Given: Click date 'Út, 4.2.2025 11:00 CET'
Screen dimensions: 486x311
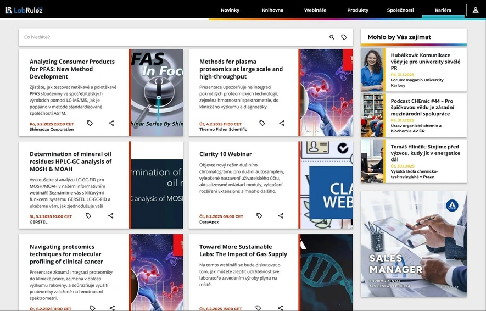Looking at the screenshot, I should (220, 124).
